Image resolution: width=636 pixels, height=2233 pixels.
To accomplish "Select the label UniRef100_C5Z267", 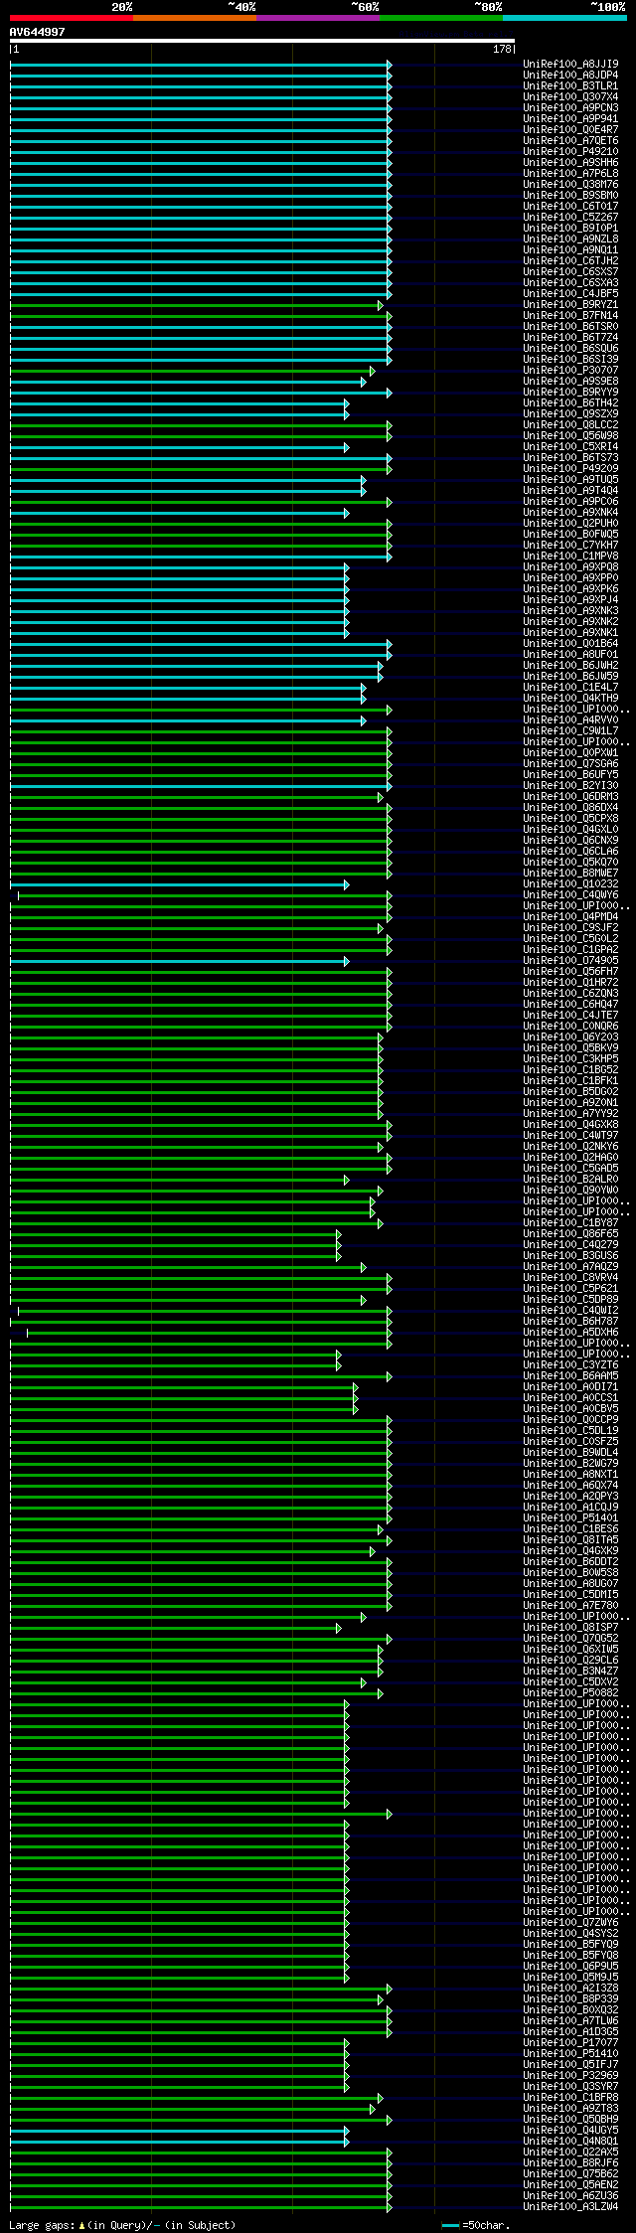I will tap(570, 218).
